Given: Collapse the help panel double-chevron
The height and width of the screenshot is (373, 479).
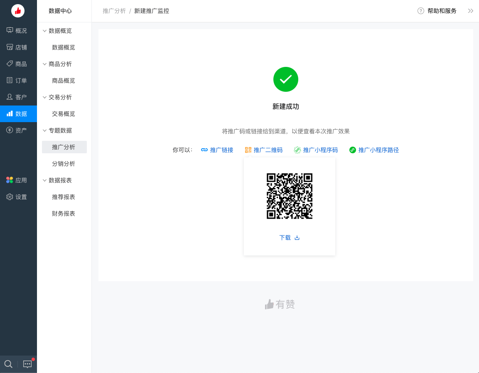Looking at the screenshot, I should point(470,11).
